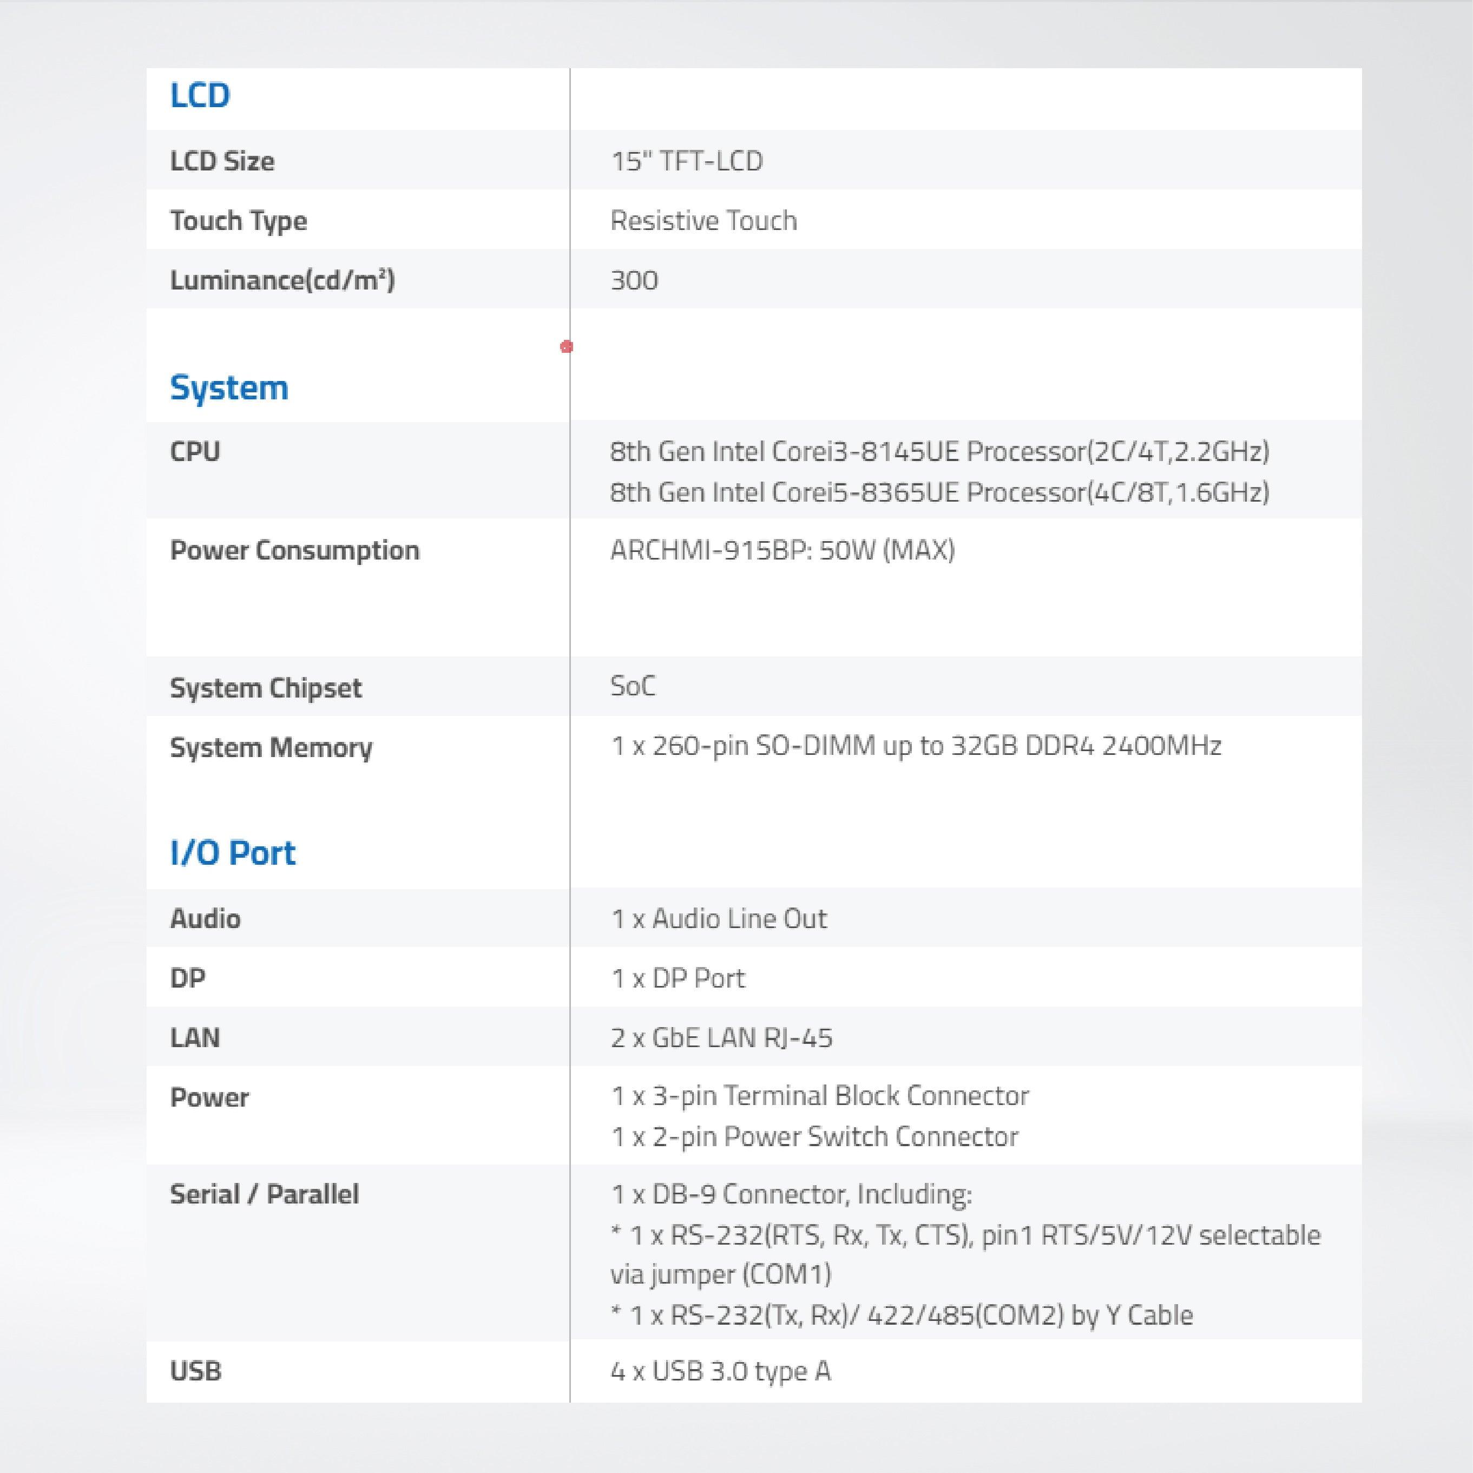Select the 4 x USB 3.0 type A text
This screenshot has height=1473, width=1473.
(x=720, y=1371)
